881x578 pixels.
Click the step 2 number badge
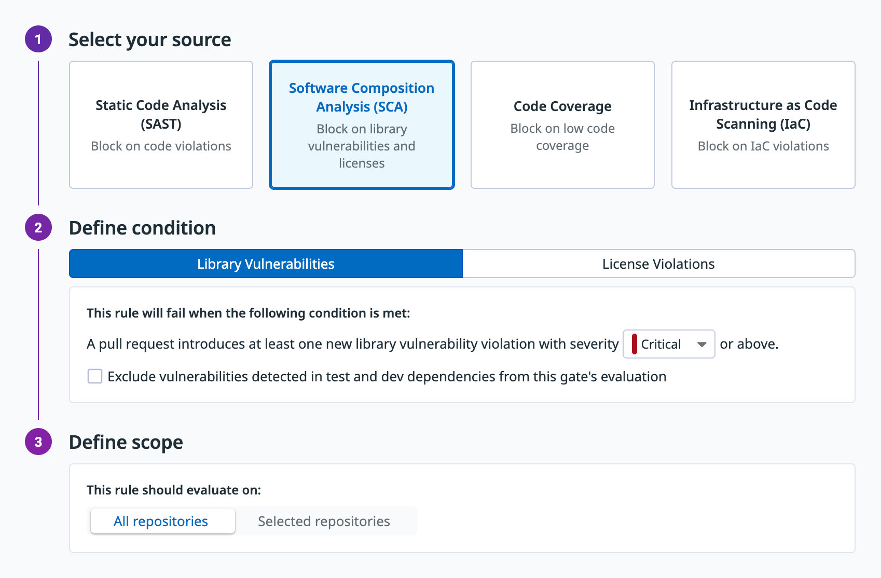pyautogui.click(x=38, y=228)
